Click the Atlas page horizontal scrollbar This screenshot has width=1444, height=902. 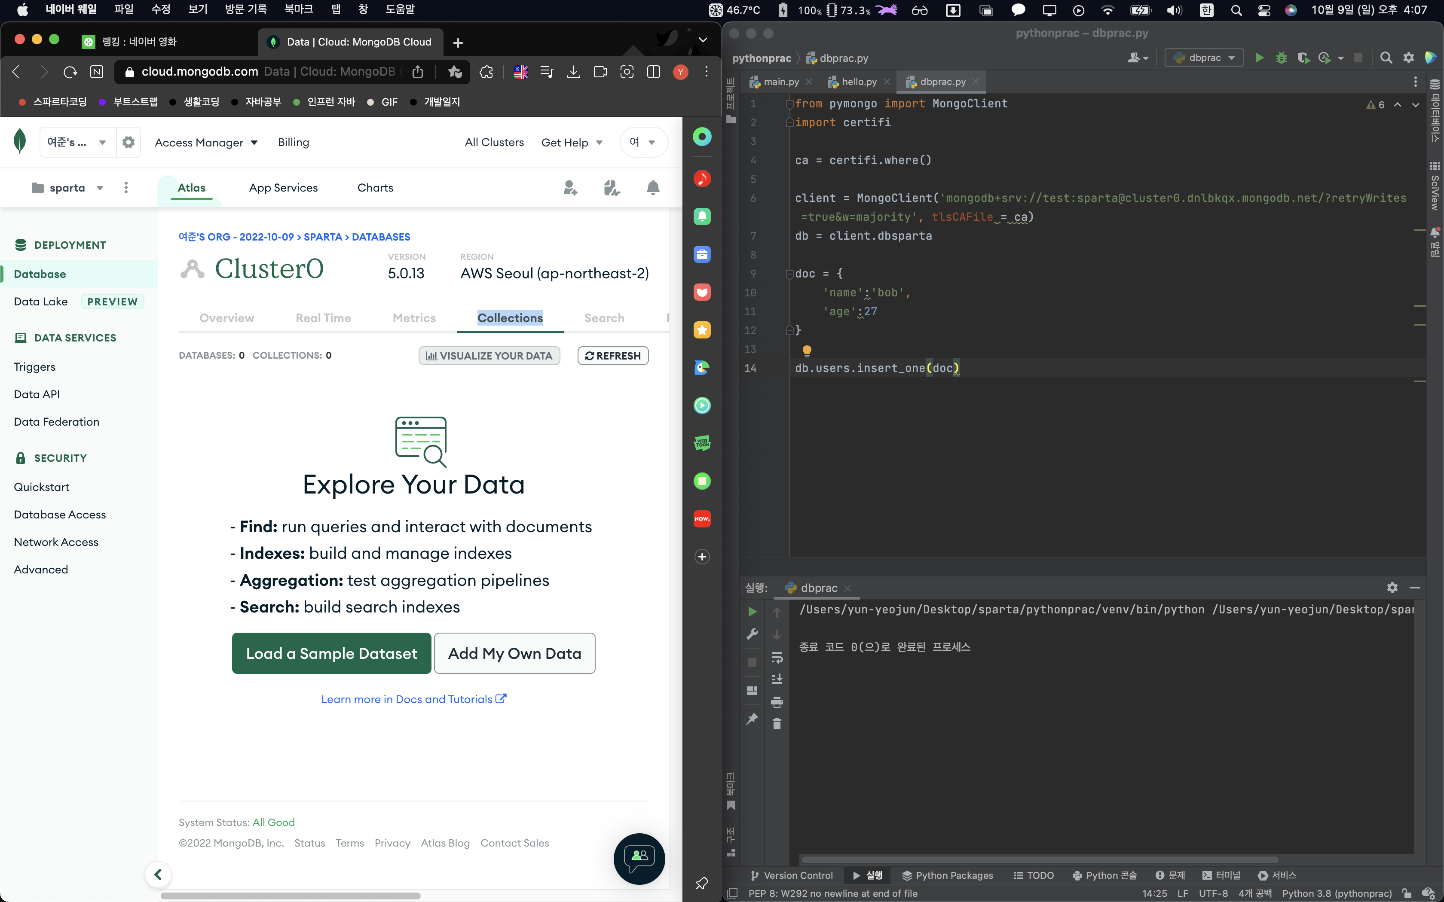pos(290,896)
